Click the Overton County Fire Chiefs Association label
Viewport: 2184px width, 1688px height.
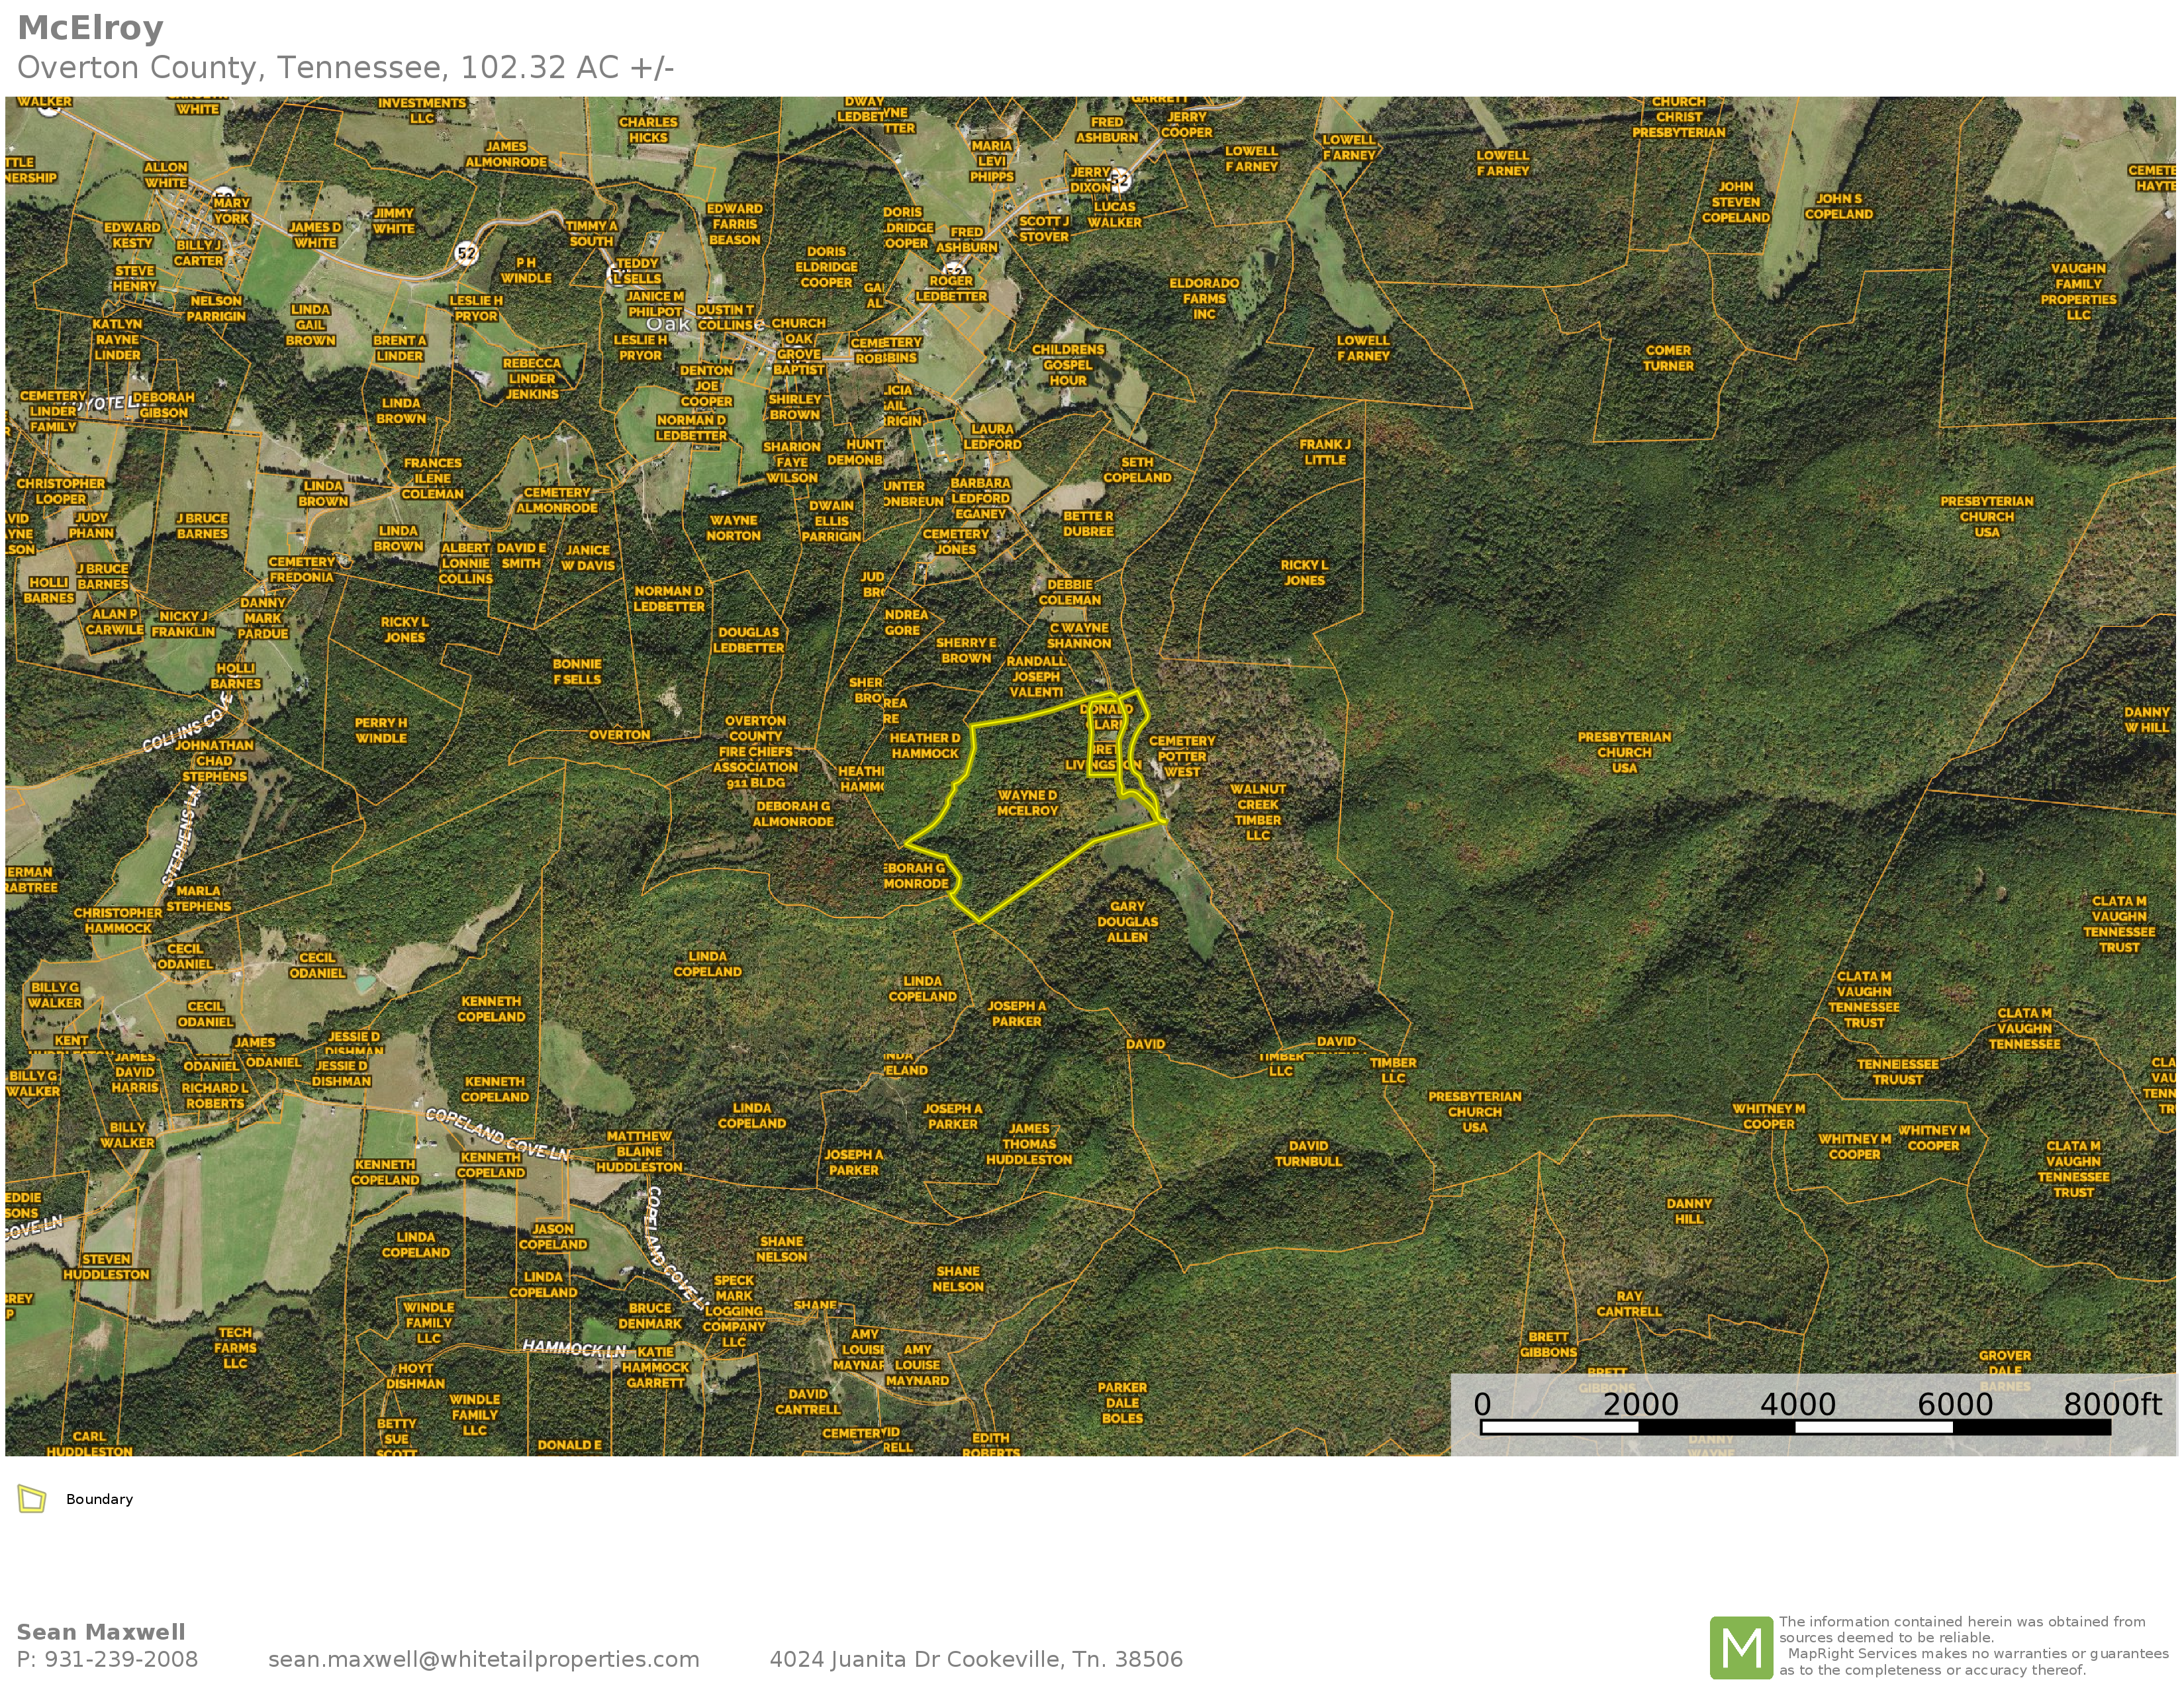coord(755,751)
